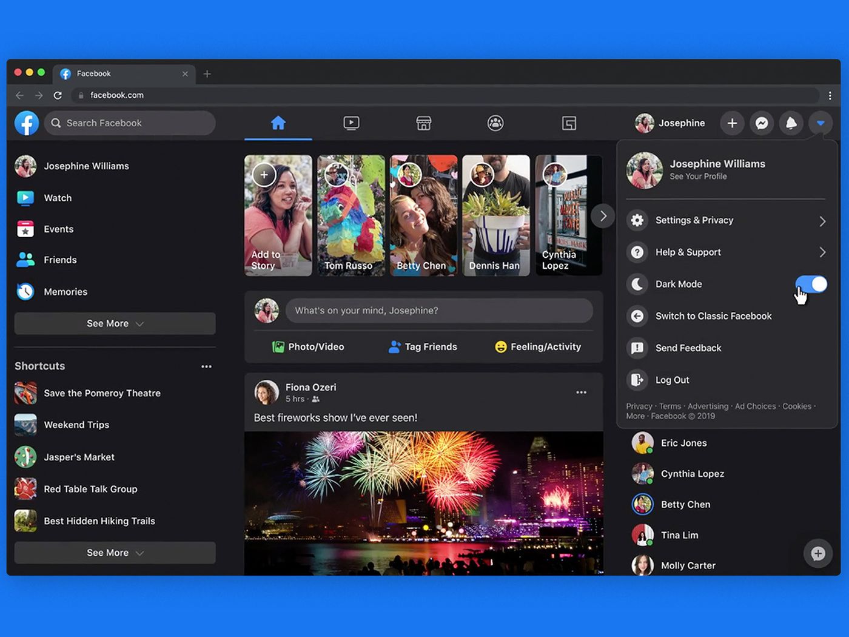Collapse the account dropdown arrow
The image size is (849, 637).
click(820, 123)
